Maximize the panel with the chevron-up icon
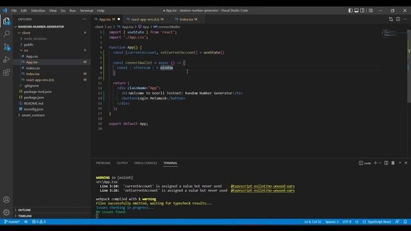411x231 pixels. [399, 163]
